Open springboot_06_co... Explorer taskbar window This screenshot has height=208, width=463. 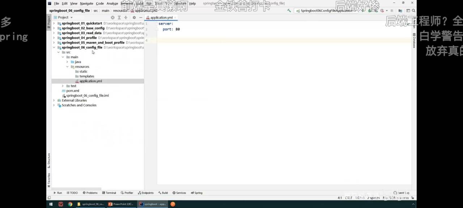click(91, 204)
